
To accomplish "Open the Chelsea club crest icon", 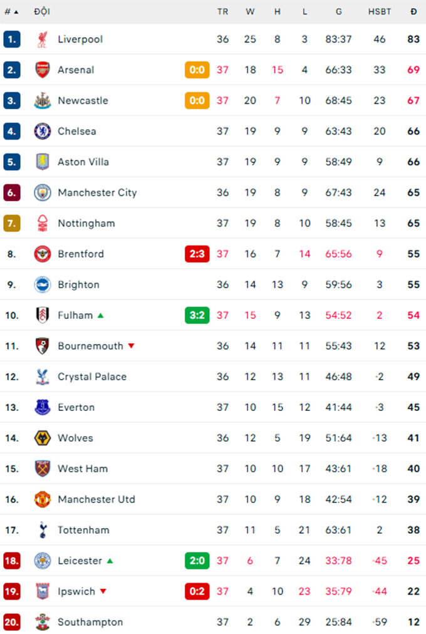I will [43, 132].
